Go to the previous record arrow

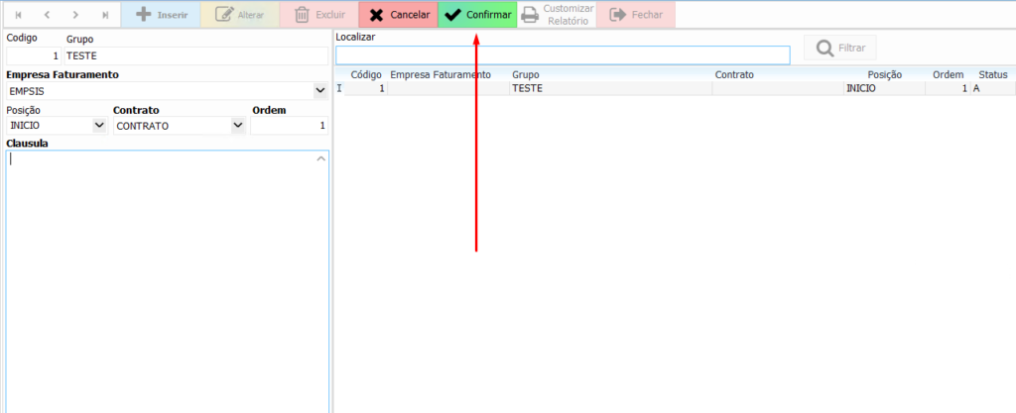[x=47, y=15]
